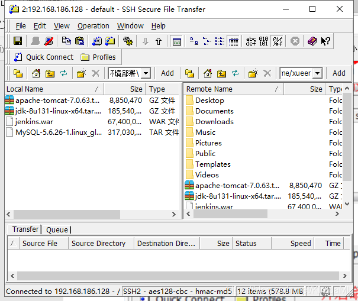Select ASCII transfer mode abc def
358x301 pixels.
[x=251, y=41]
